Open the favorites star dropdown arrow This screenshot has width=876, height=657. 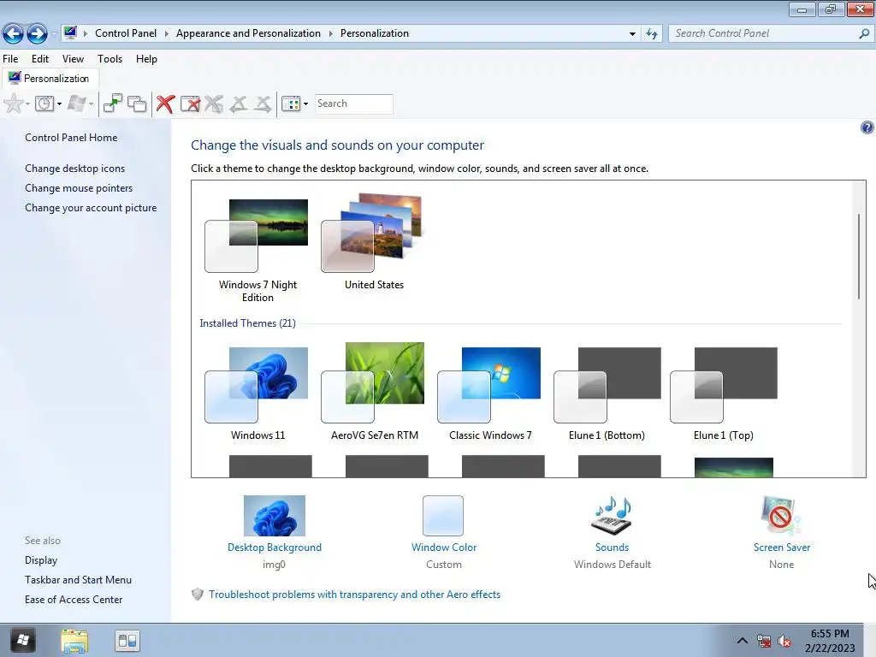point(27,104)
